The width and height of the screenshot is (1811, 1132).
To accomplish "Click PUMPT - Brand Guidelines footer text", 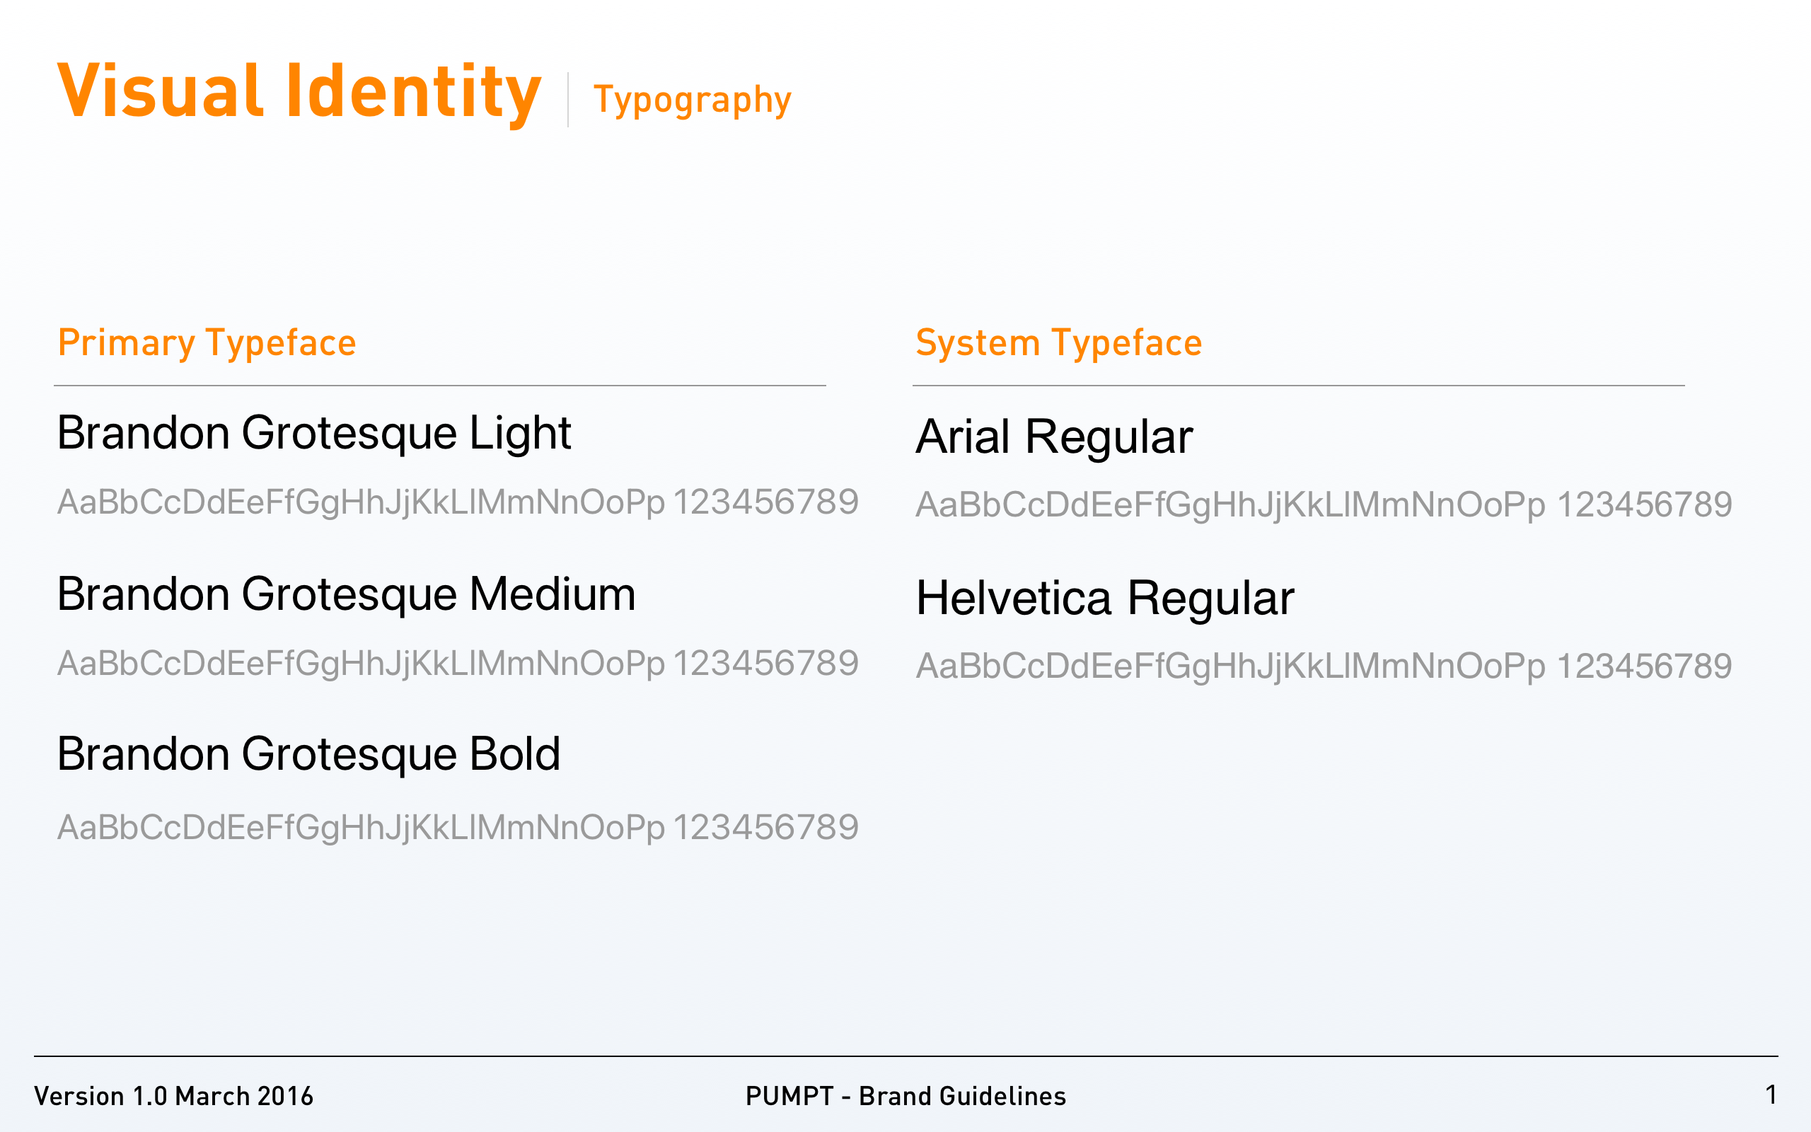I will 905,1096.
